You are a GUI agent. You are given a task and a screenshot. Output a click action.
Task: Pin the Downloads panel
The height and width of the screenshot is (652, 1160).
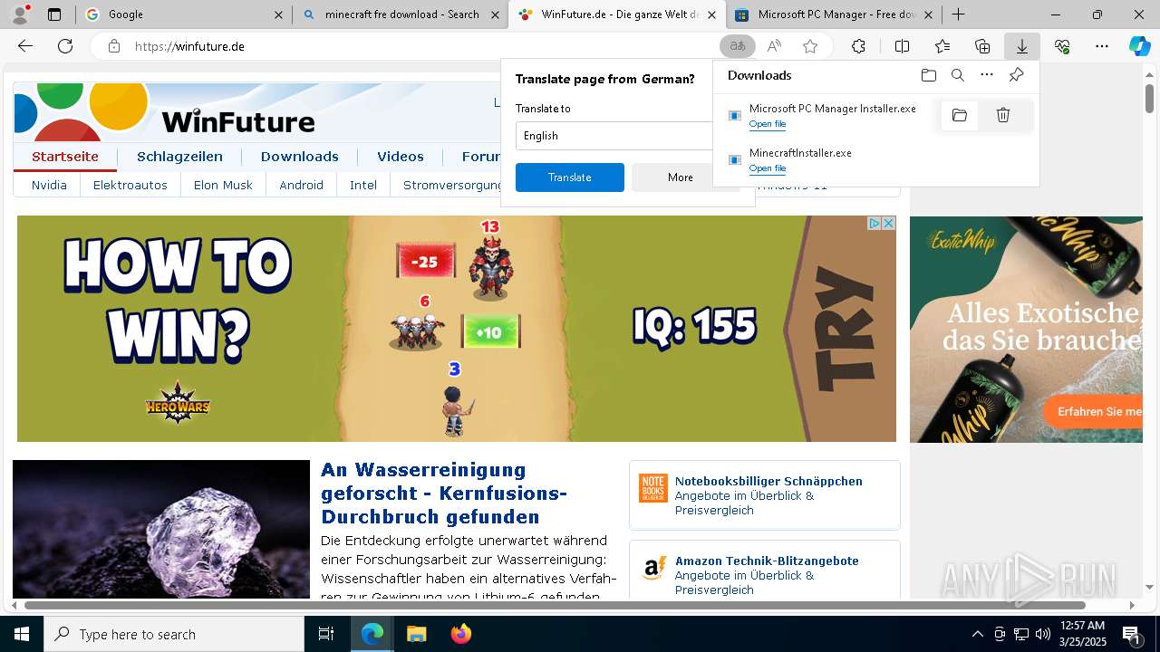(1017, 75)
